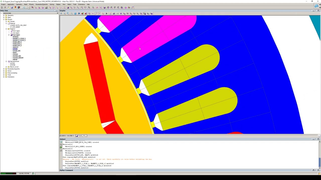Select PHASE_POS_1 face region
Image resolution: width=321 pixels, height=180 pixels.
click(17, 44)
